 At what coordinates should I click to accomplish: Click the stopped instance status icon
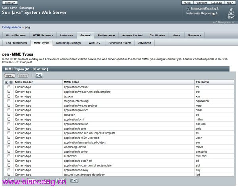pos(213,14)
